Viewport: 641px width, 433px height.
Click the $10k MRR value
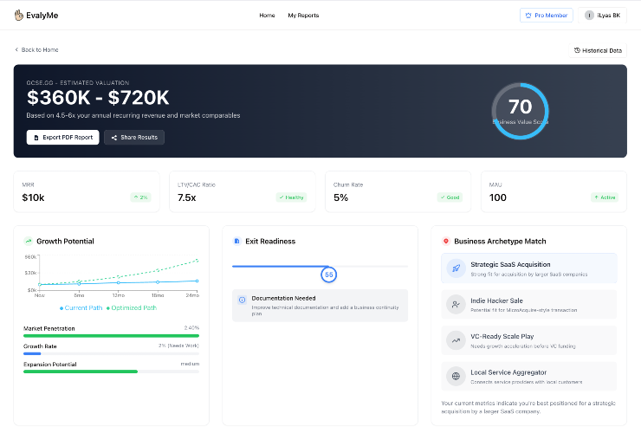[33, 197]
